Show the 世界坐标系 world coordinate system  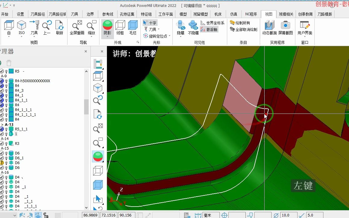point(212,23)
